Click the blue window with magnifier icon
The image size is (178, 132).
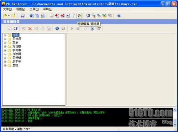(x=92, y=28)
